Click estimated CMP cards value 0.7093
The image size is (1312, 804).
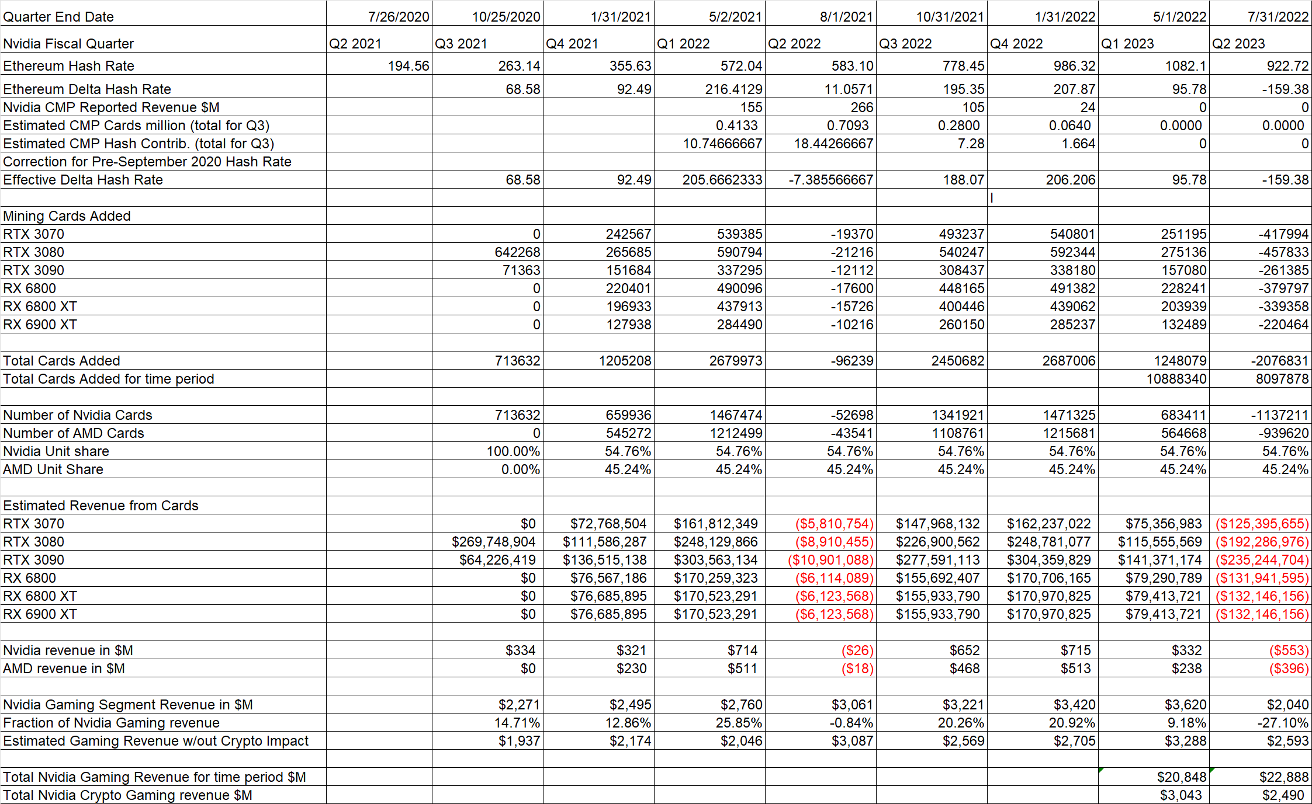(821, 125)
